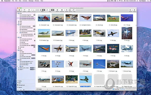This screenshot has height=95, width=151.
Task: Click the Queue toolbar icon
Action: click(x=57, y=10)
